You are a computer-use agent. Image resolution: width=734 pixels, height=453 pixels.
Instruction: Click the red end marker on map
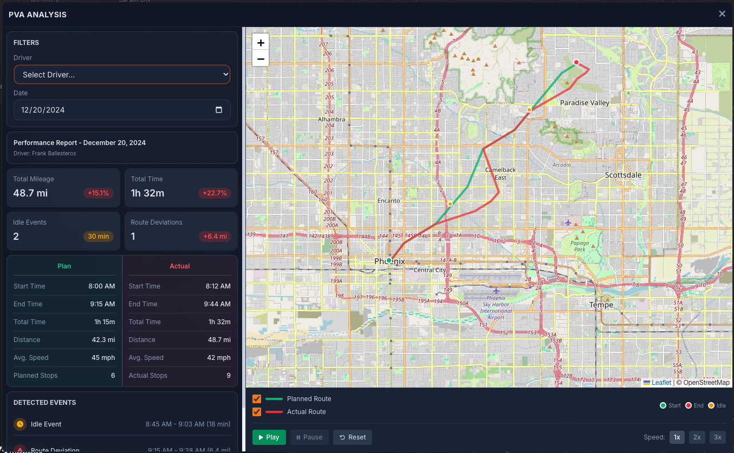tap(576, 62)
